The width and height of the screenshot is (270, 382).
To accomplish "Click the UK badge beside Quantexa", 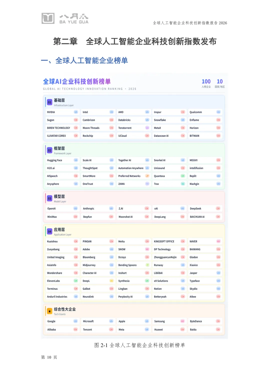I will pyautogui.click(x=183, y=176).
